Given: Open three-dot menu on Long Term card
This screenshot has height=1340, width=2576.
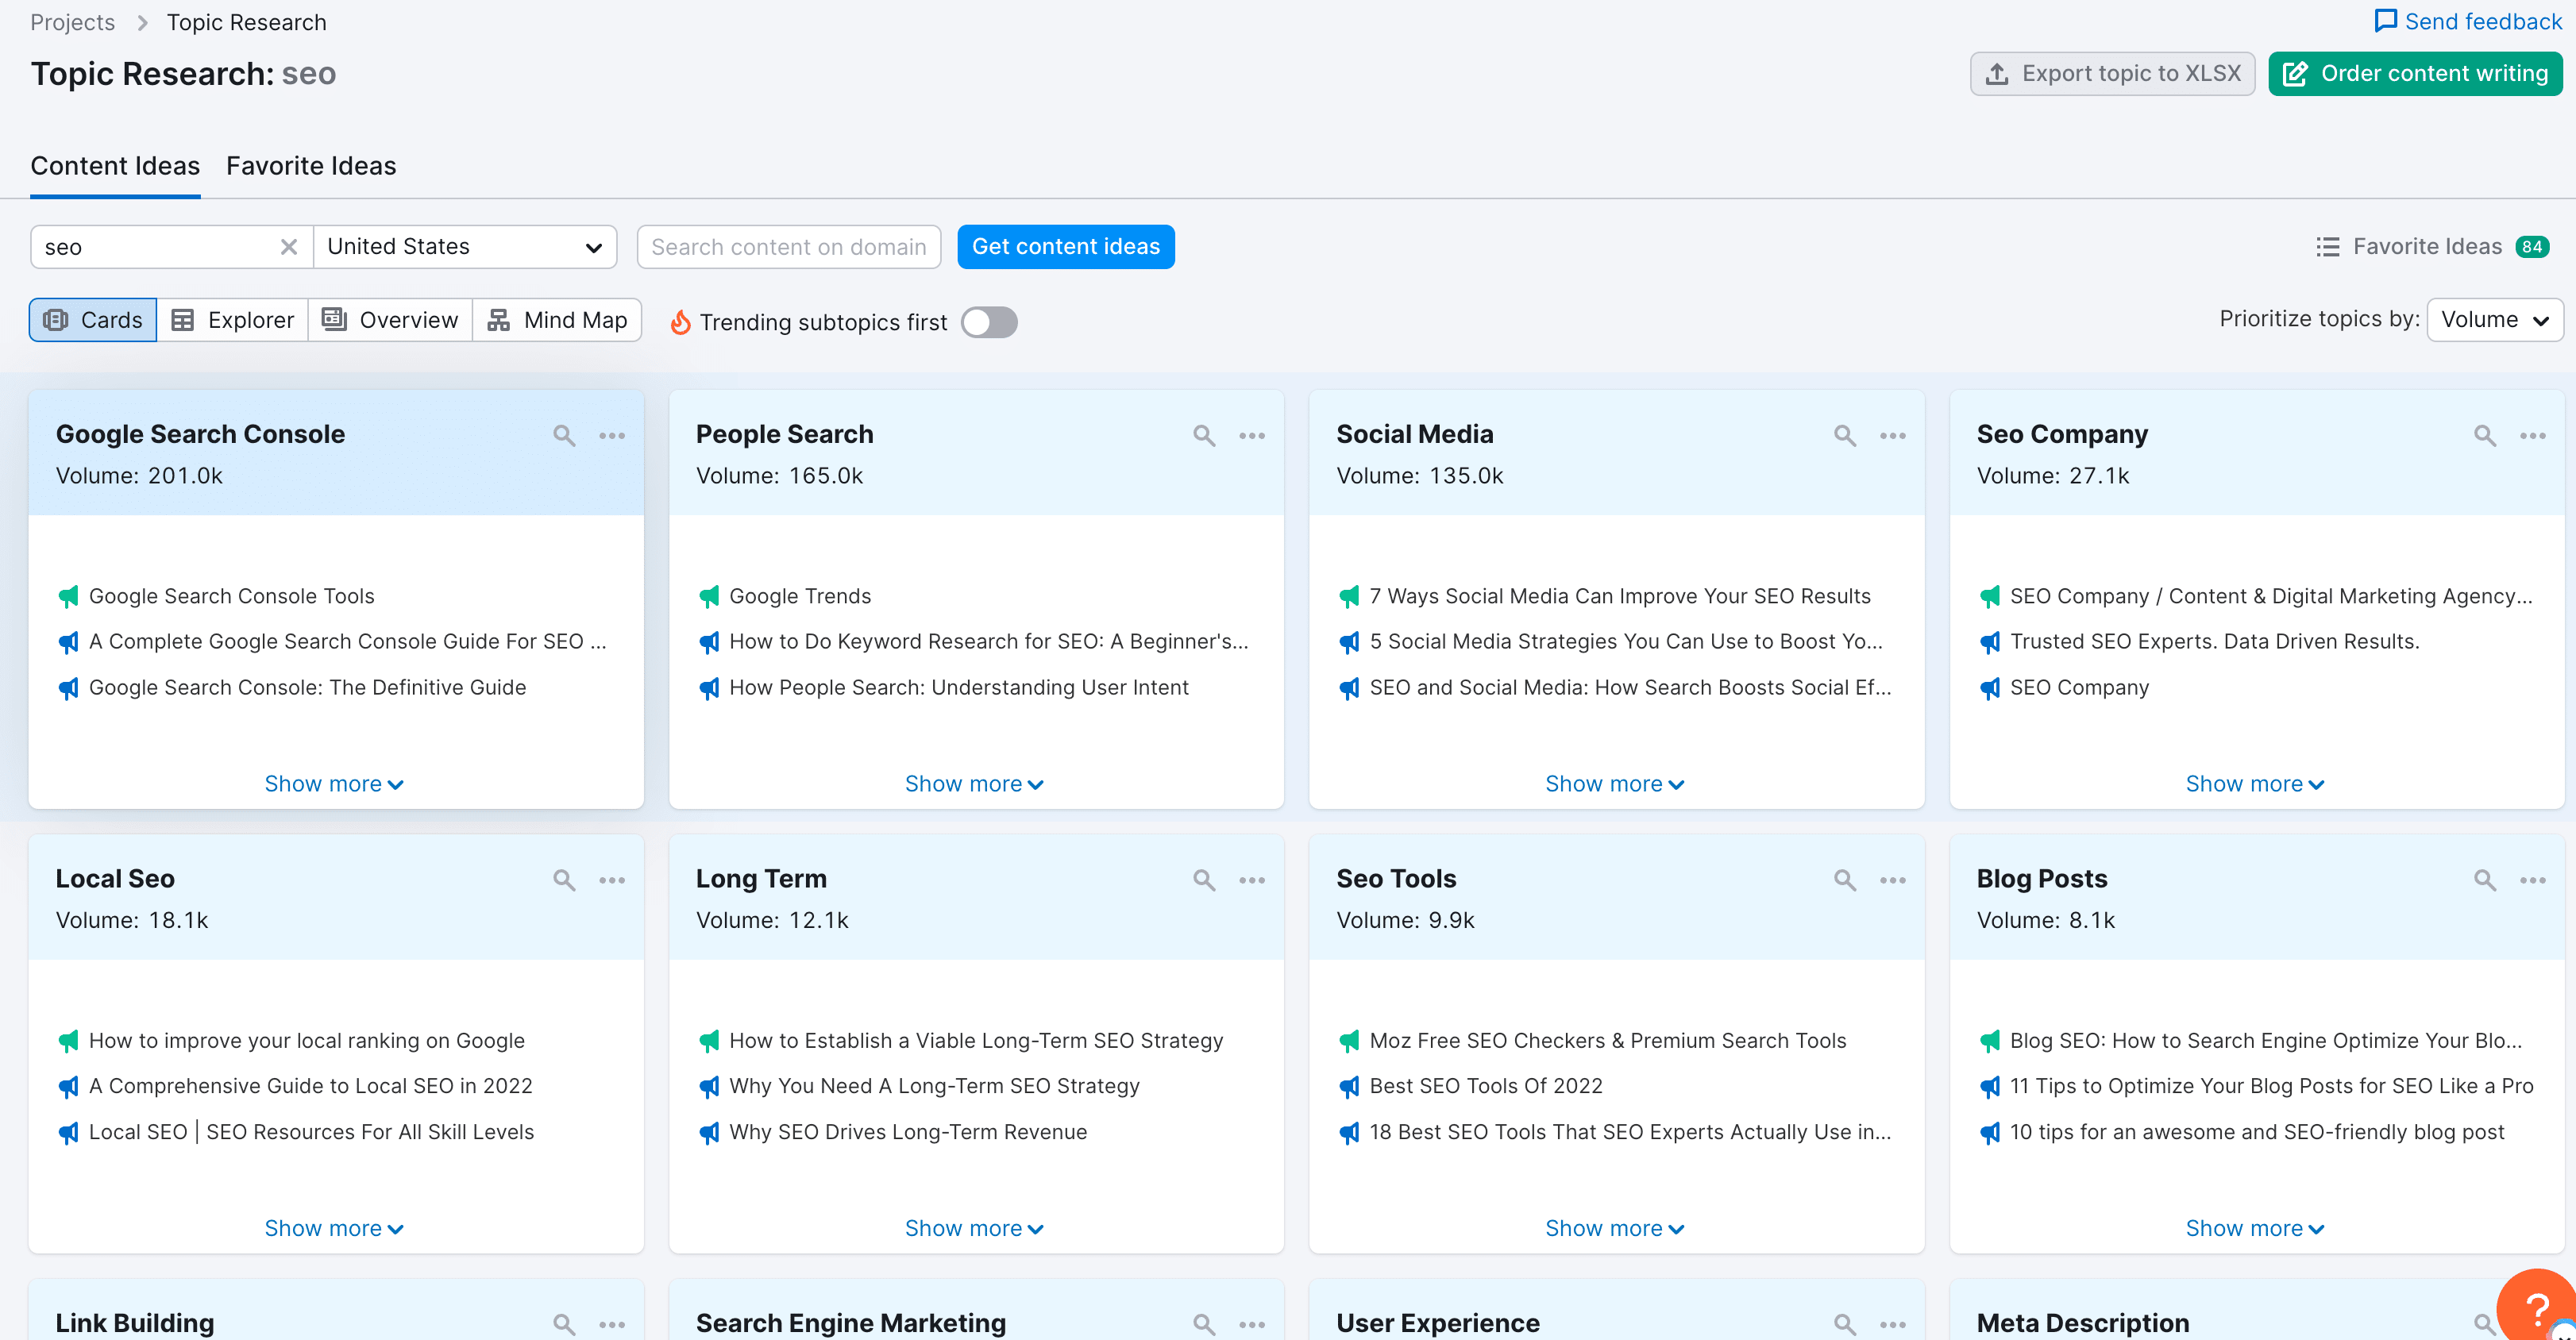Looking at the screenshot, I should click(x=1252, y=880).
